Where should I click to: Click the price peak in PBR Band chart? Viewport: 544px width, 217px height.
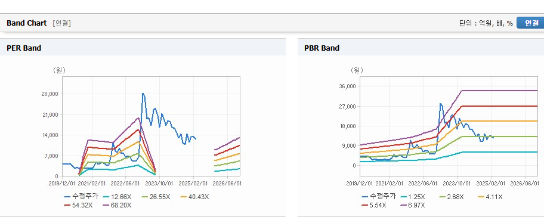[x=441, y=104]
